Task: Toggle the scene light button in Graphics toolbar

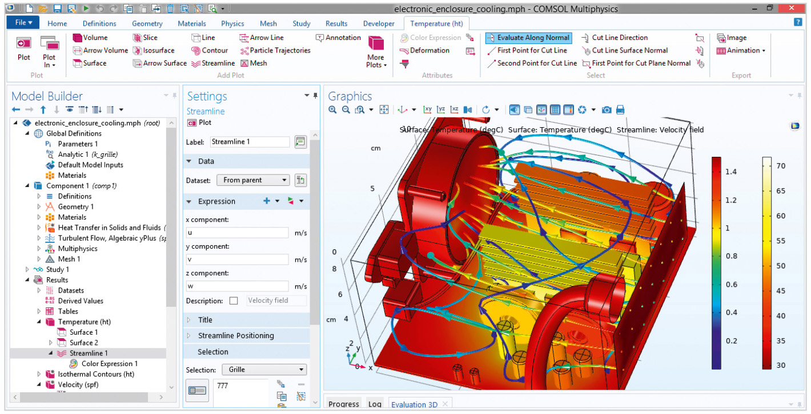Action: click(514, 109)
